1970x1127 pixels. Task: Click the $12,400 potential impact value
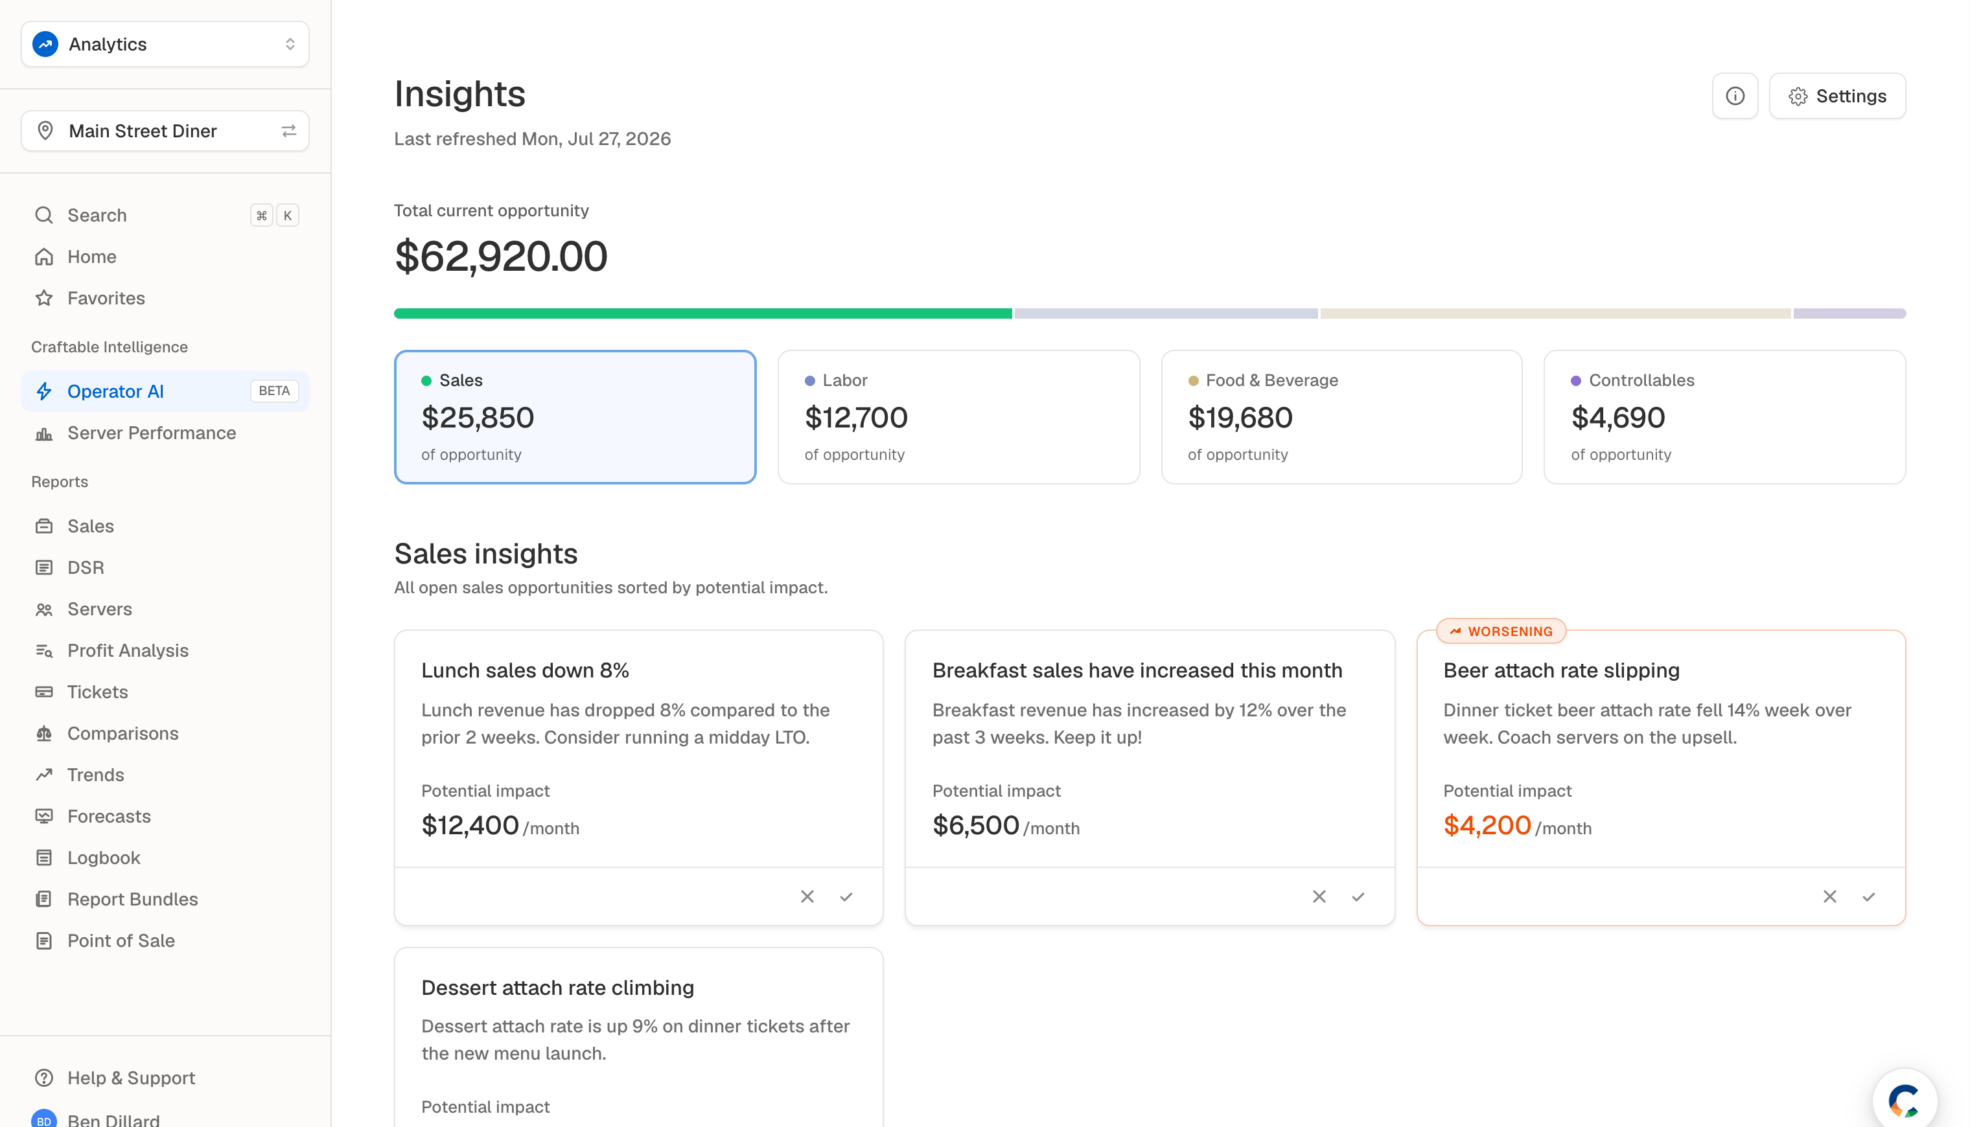[x=470, y=825]
